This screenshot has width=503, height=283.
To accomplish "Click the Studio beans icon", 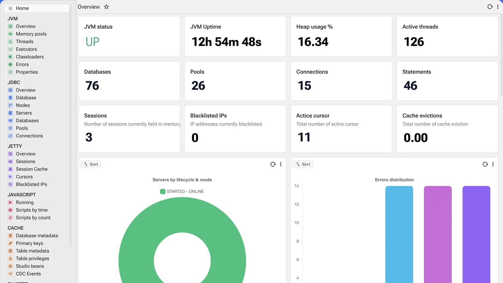I will [10, 266].
